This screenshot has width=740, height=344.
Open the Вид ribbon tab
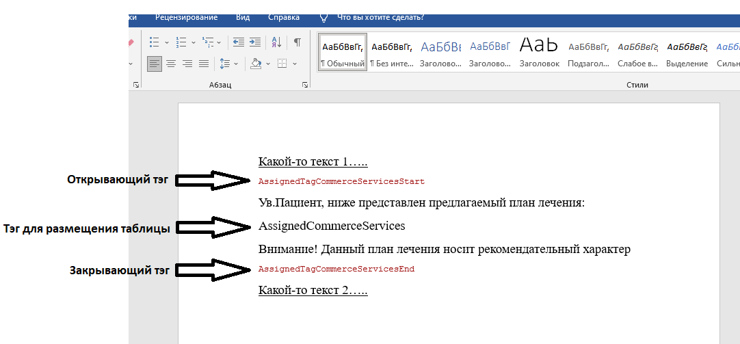point(243,18)
